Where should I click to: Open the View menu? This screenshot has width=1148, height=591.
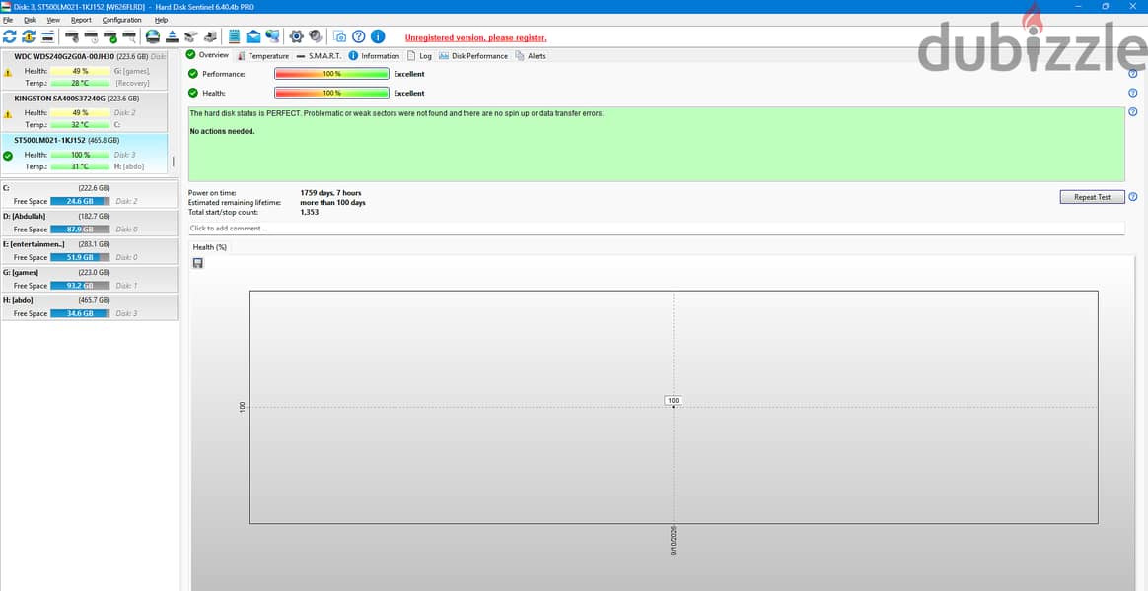click(53, 20)
